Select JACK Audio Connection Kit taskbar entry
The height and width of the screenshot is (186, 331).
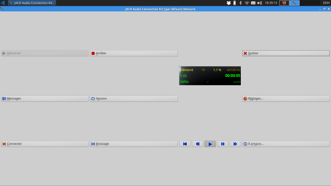pyautogui.click(x=32, y=3)
